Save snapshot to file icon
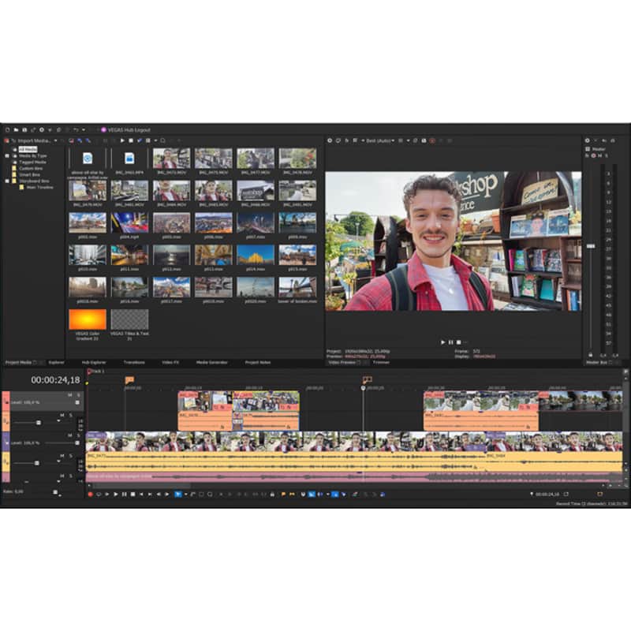This screenshot has width=631, height=631. pos(424,140)
